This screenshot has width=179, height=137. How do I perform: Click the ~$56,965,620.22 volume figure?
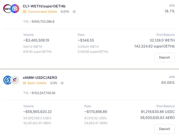pyautogui.click(x=37, y=112)
